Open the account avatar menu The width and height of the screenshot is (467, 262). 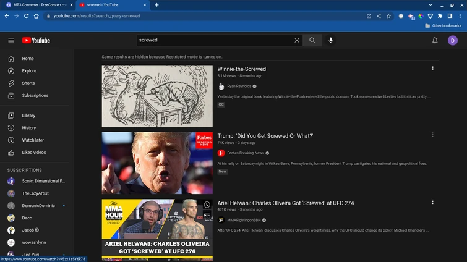coord(453,40)
